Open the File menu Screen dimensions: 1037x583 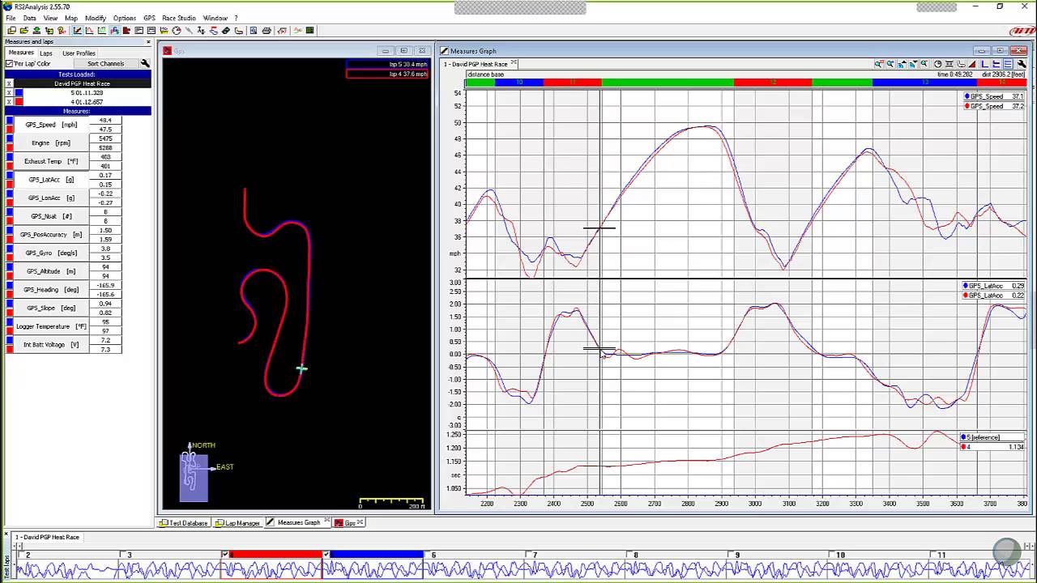coord(11,18)
